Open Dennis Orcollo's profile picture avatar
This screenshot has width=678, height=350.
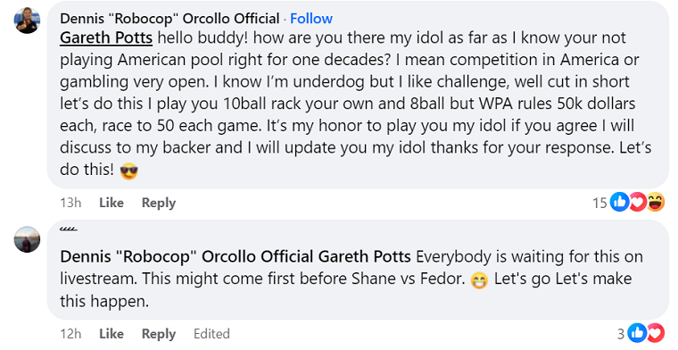(27, 21)
